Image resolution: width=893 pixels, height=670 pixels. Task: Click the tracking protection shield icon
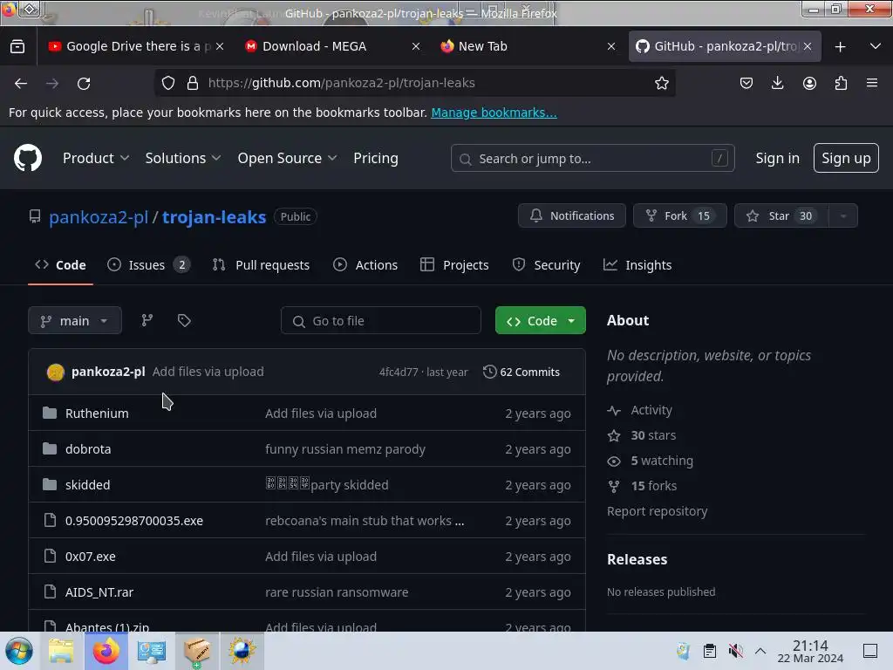coord(168,83)
